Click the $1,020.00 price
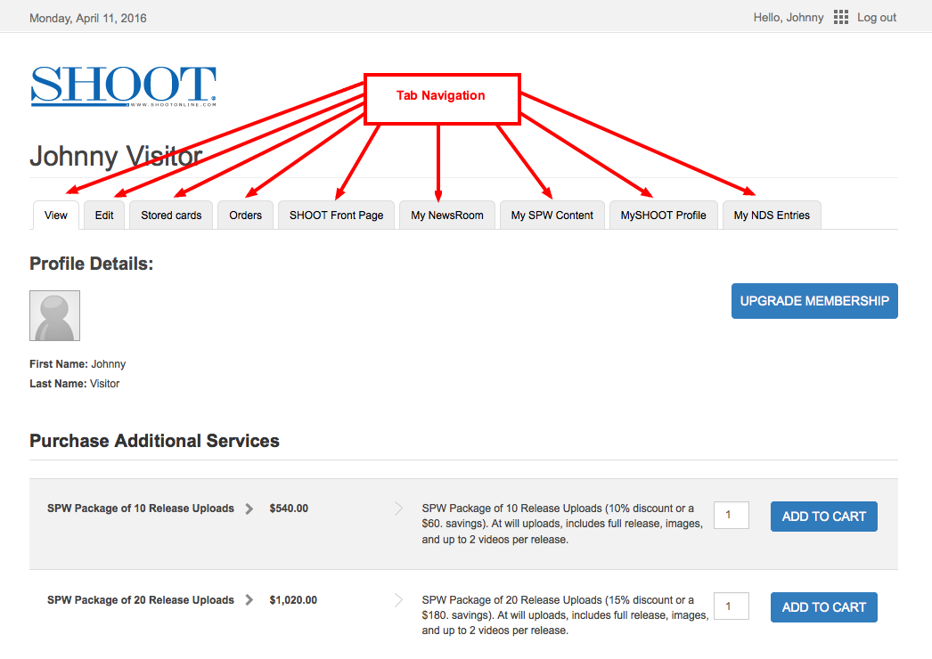This screenshot has height=659, width=932. pyautogui.click(x=293, y=600)
